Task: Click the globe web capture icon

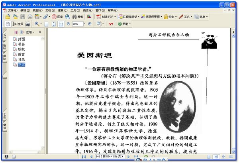Action: pyautogui.click(x=68, y=17)
